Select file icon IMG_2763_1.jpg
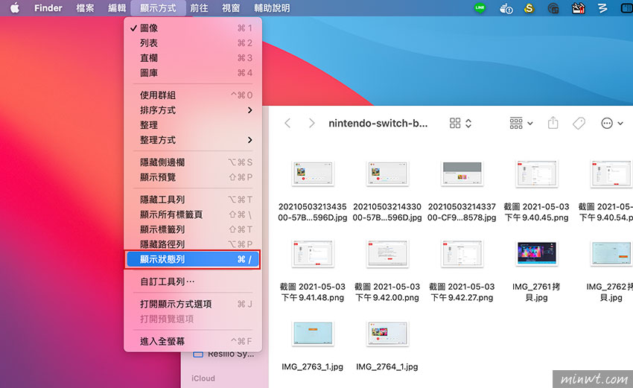This screenshot has width=633, height=388. [x=313, y=334]
